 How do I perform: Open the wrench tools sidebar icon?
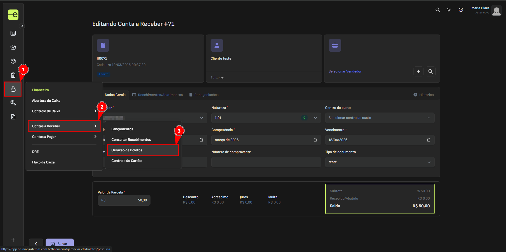coord(13,103)
